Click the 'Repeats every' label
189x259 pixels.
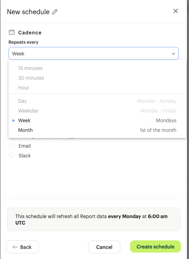(x=23, y=42)
